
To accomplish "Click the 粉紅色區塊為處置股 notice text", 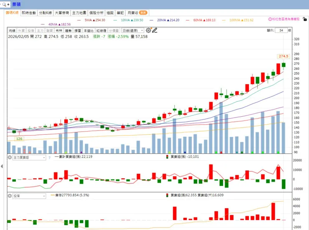I will 286,19.
